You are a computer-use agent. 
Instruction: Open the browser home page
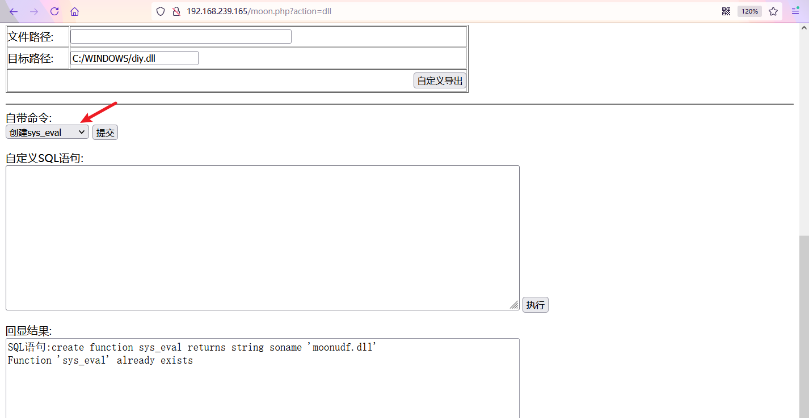coord(74,11)
